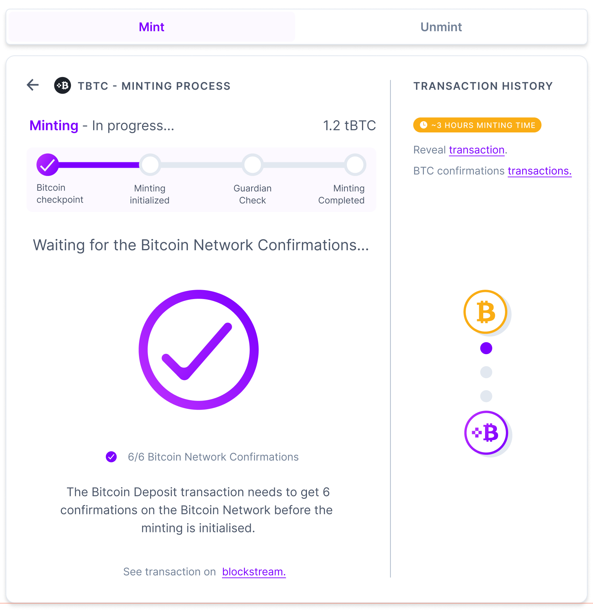Click the Minting Completed step circle
Viewport: 593px width, 614px height.
[x=355, y=164]
